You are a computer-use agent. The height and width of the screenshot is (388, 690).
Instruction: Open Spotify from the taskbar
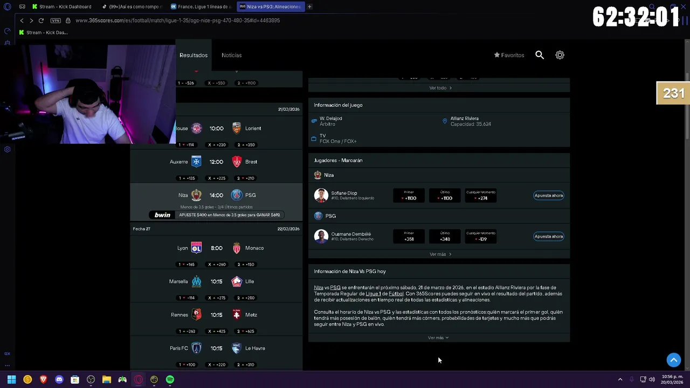click(x=170, y=379)
